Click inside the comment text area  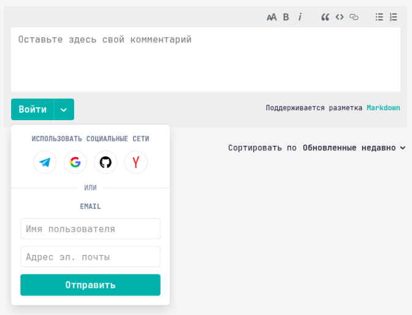(x=205, y=60)
